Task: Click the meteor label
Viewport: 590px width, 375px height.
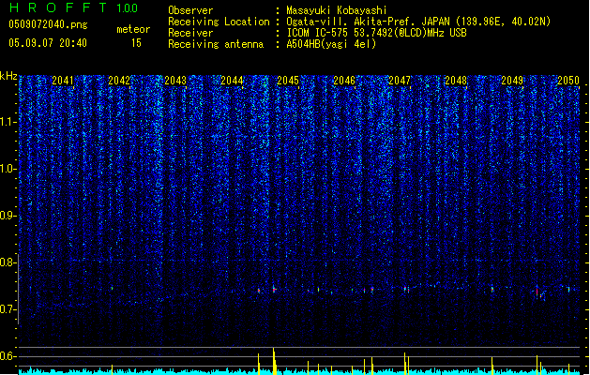Action: (133, 29)
